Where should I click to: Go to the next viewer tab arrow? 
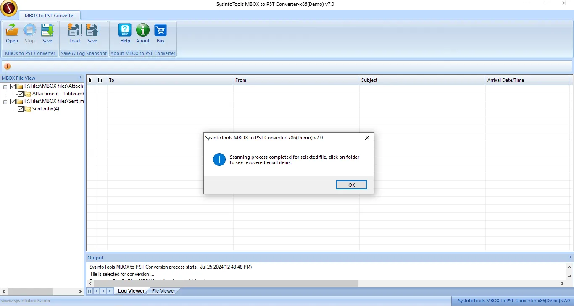[x=103, y=291]
